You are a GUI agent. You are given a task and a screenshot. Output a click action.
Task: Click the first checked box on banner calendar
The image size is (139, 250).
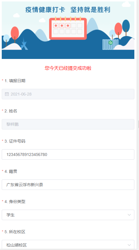[x=56, y=26]
